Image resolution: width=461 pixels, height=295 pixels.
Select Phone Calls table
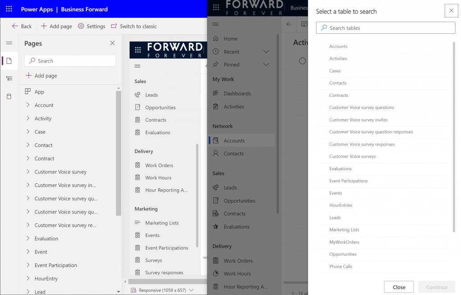pos(384,267)
